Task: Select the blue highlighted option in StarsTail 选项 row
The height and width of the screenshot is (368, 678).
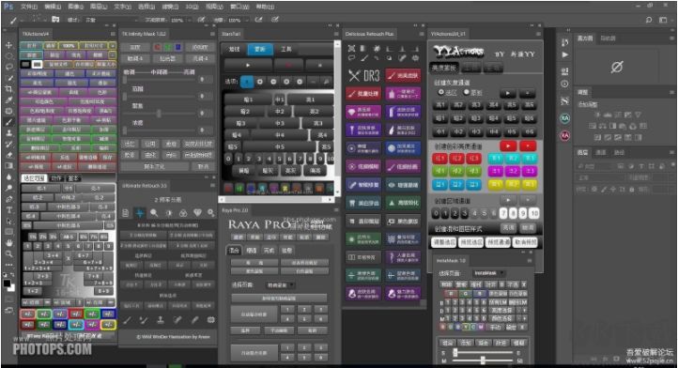Action: tap(246, 82)
